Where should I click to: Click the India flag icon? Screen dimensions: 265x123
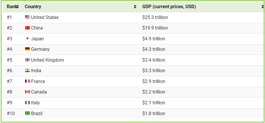pyautogui.click(x=27, y=71)
